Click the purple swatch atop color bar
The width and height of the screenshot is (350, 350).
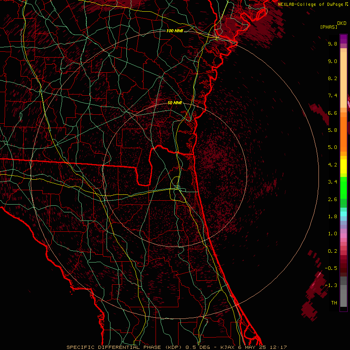coord(343,39)
